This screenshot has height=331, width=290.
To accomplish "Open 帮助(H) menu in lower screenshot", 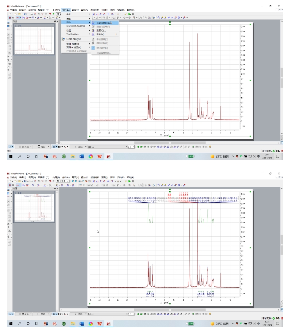I will pyautogui.click(x=130, y=178).
